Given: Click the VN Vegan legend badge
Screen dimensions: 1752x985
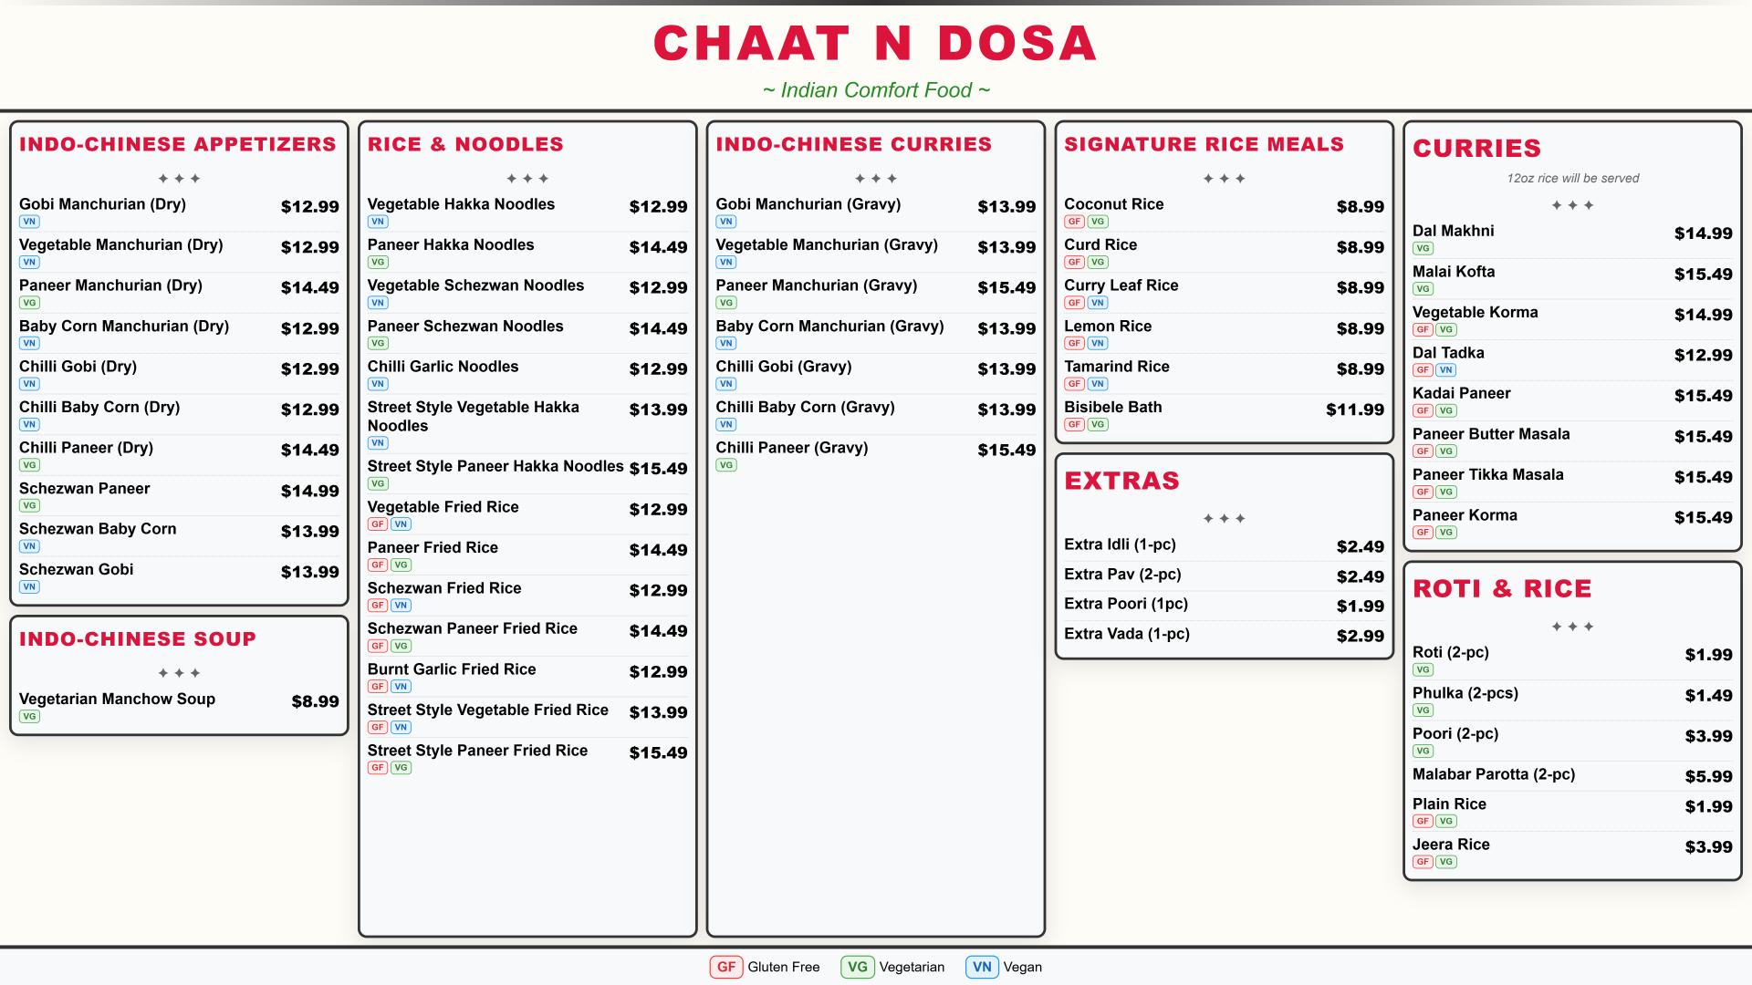Looking at the screenshot, I should 982,967.
